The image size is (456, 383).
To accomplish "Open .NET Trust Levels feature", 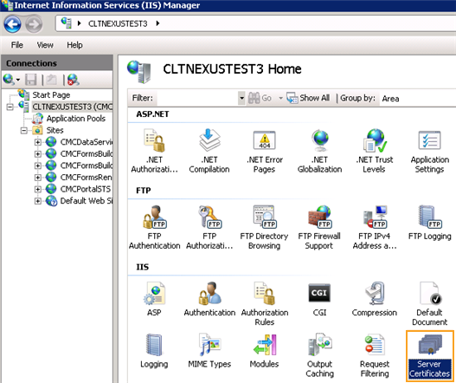I will (x=375, y=151).
